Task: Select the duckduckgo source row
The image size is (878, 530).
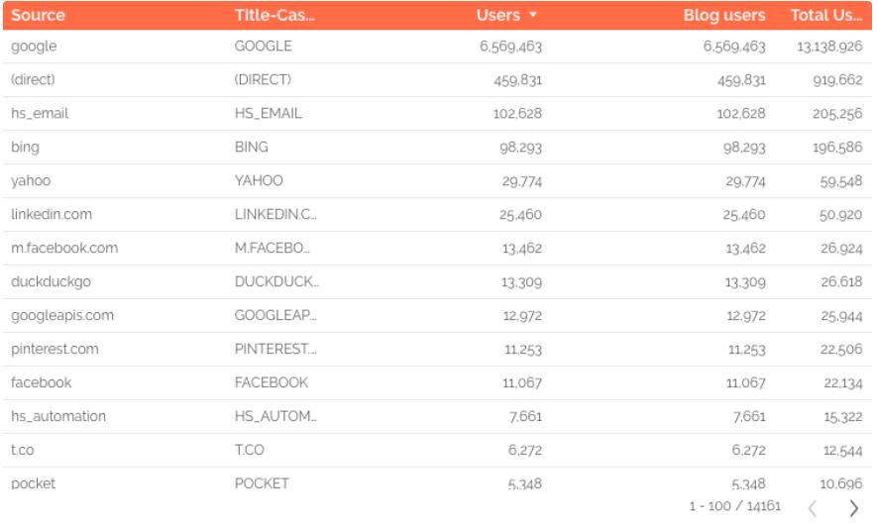Action: [51, 282]
